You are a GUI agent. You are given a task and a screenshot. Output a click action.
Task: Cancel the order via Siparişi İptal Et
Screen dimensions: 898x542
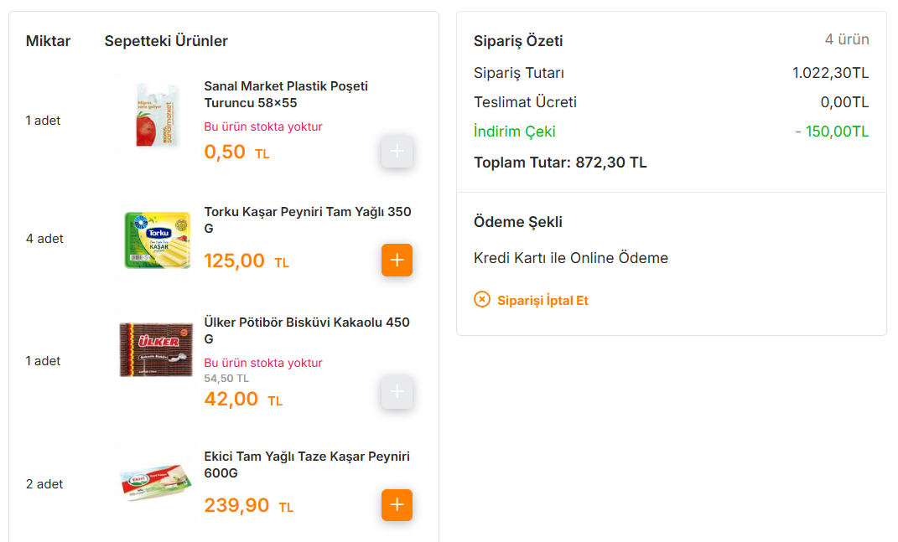tap(542, 301)
